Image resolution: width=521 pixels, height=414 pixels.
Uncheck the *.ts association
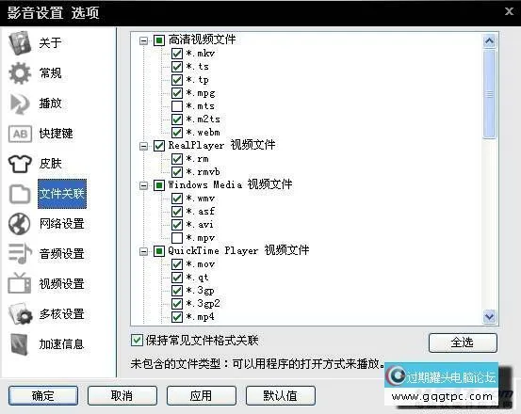tap(177, 67)
